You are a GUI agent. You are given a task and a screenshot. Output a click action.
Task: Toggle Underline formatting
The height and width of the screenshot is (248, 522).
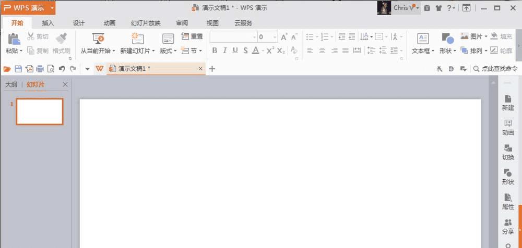point(235,51)
